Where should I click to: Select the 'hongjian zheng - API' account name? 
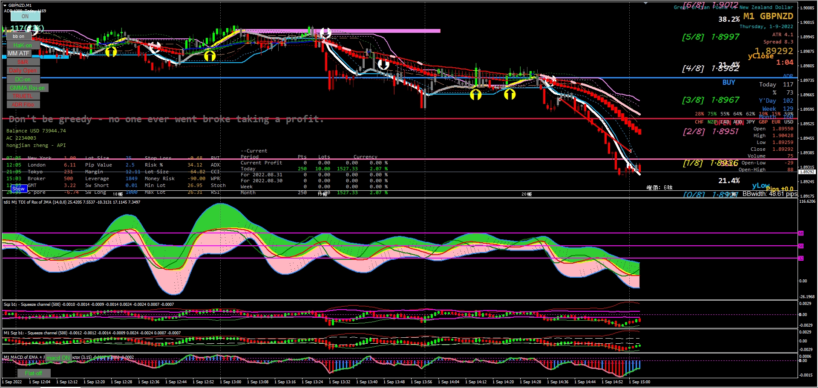36,145
